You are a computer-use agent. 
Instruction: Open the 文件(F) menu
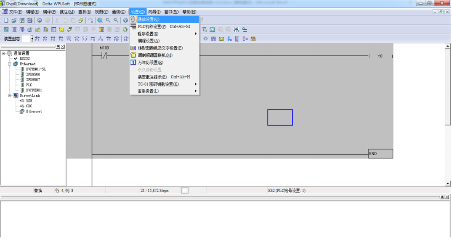pos(16,12)
